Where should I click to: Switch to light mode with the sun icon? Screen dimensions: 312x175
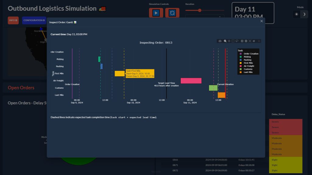(x=296, y=14)
